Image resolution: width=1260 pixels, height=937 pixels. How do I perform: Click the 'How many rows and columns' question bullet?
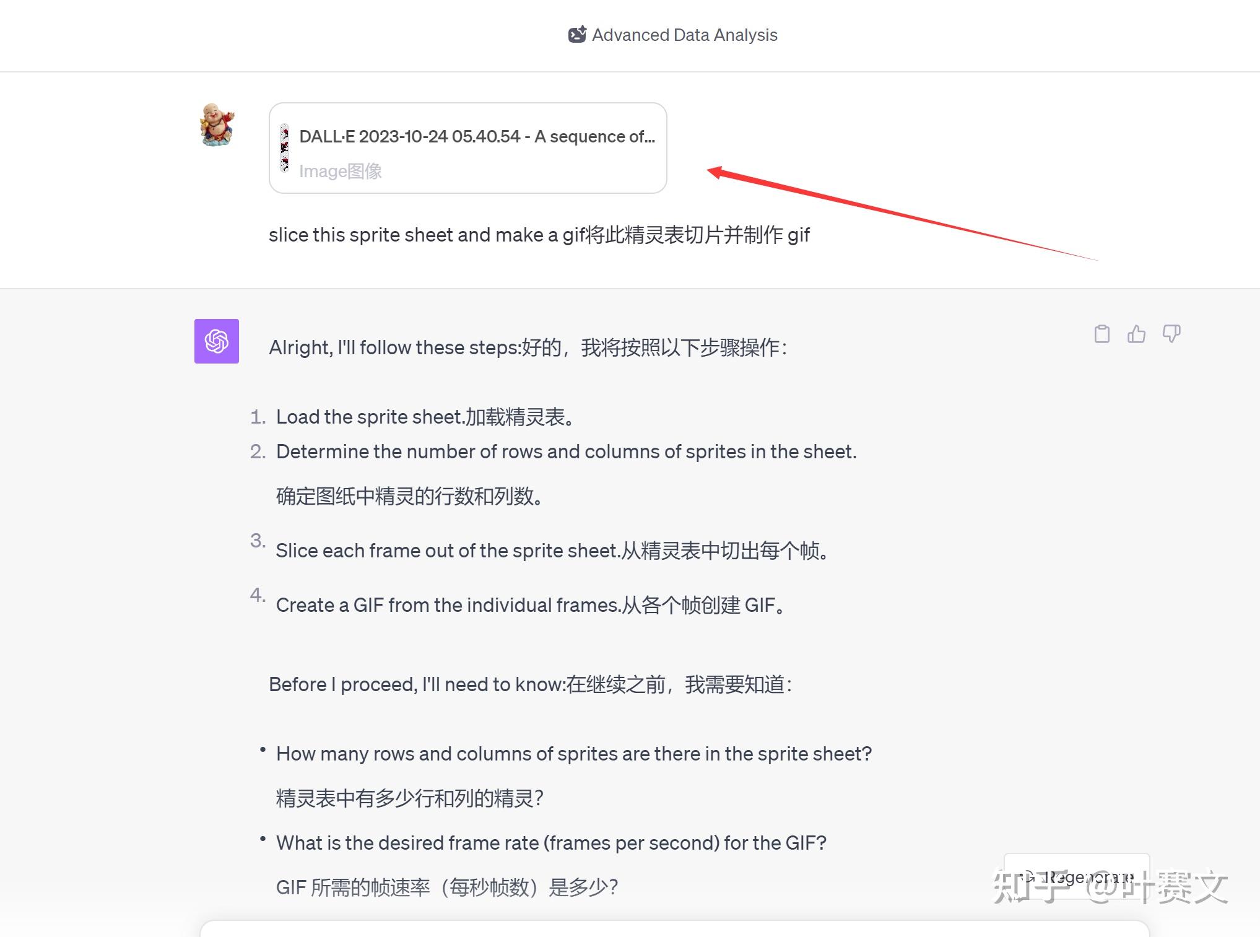click(573, 775)
